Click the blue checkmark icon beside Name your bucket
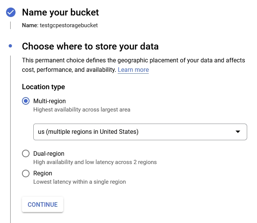The width and height of the screenshot is (257, 223). (x=11, y=12)
